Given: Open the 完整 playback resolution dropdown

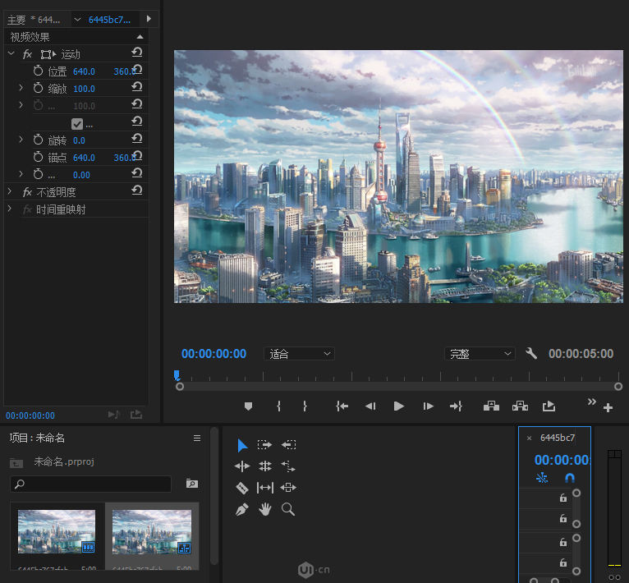Looking at the screenshot, I should [x=480, y=353].
